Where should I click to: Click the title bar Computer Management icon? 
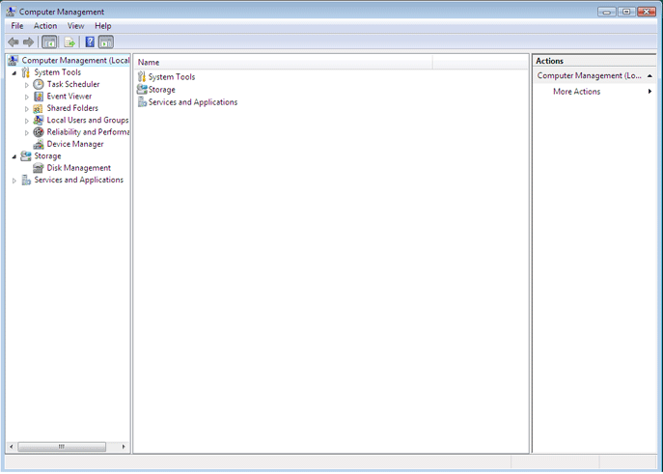coord(11,11)
